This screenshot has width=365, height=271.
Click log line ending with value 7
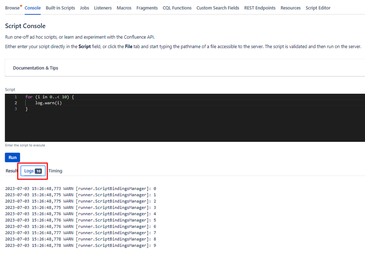[80, 233]
